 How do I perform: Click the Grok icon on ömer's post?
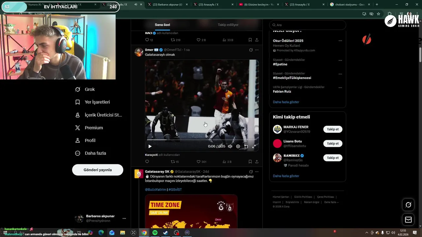(251, 50)
